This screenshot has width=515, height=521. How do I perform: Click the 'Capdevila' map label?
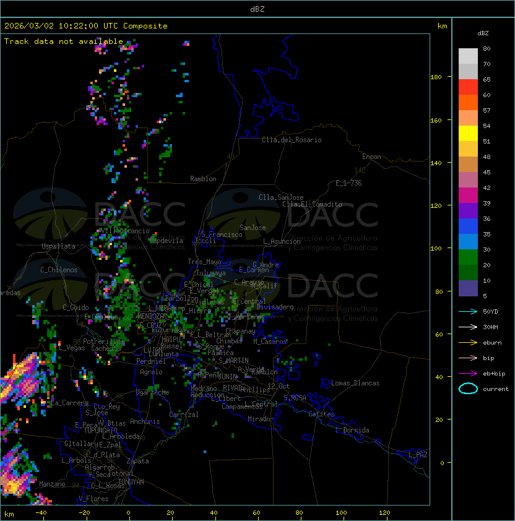pyautogui.click(x=167, y=241)
